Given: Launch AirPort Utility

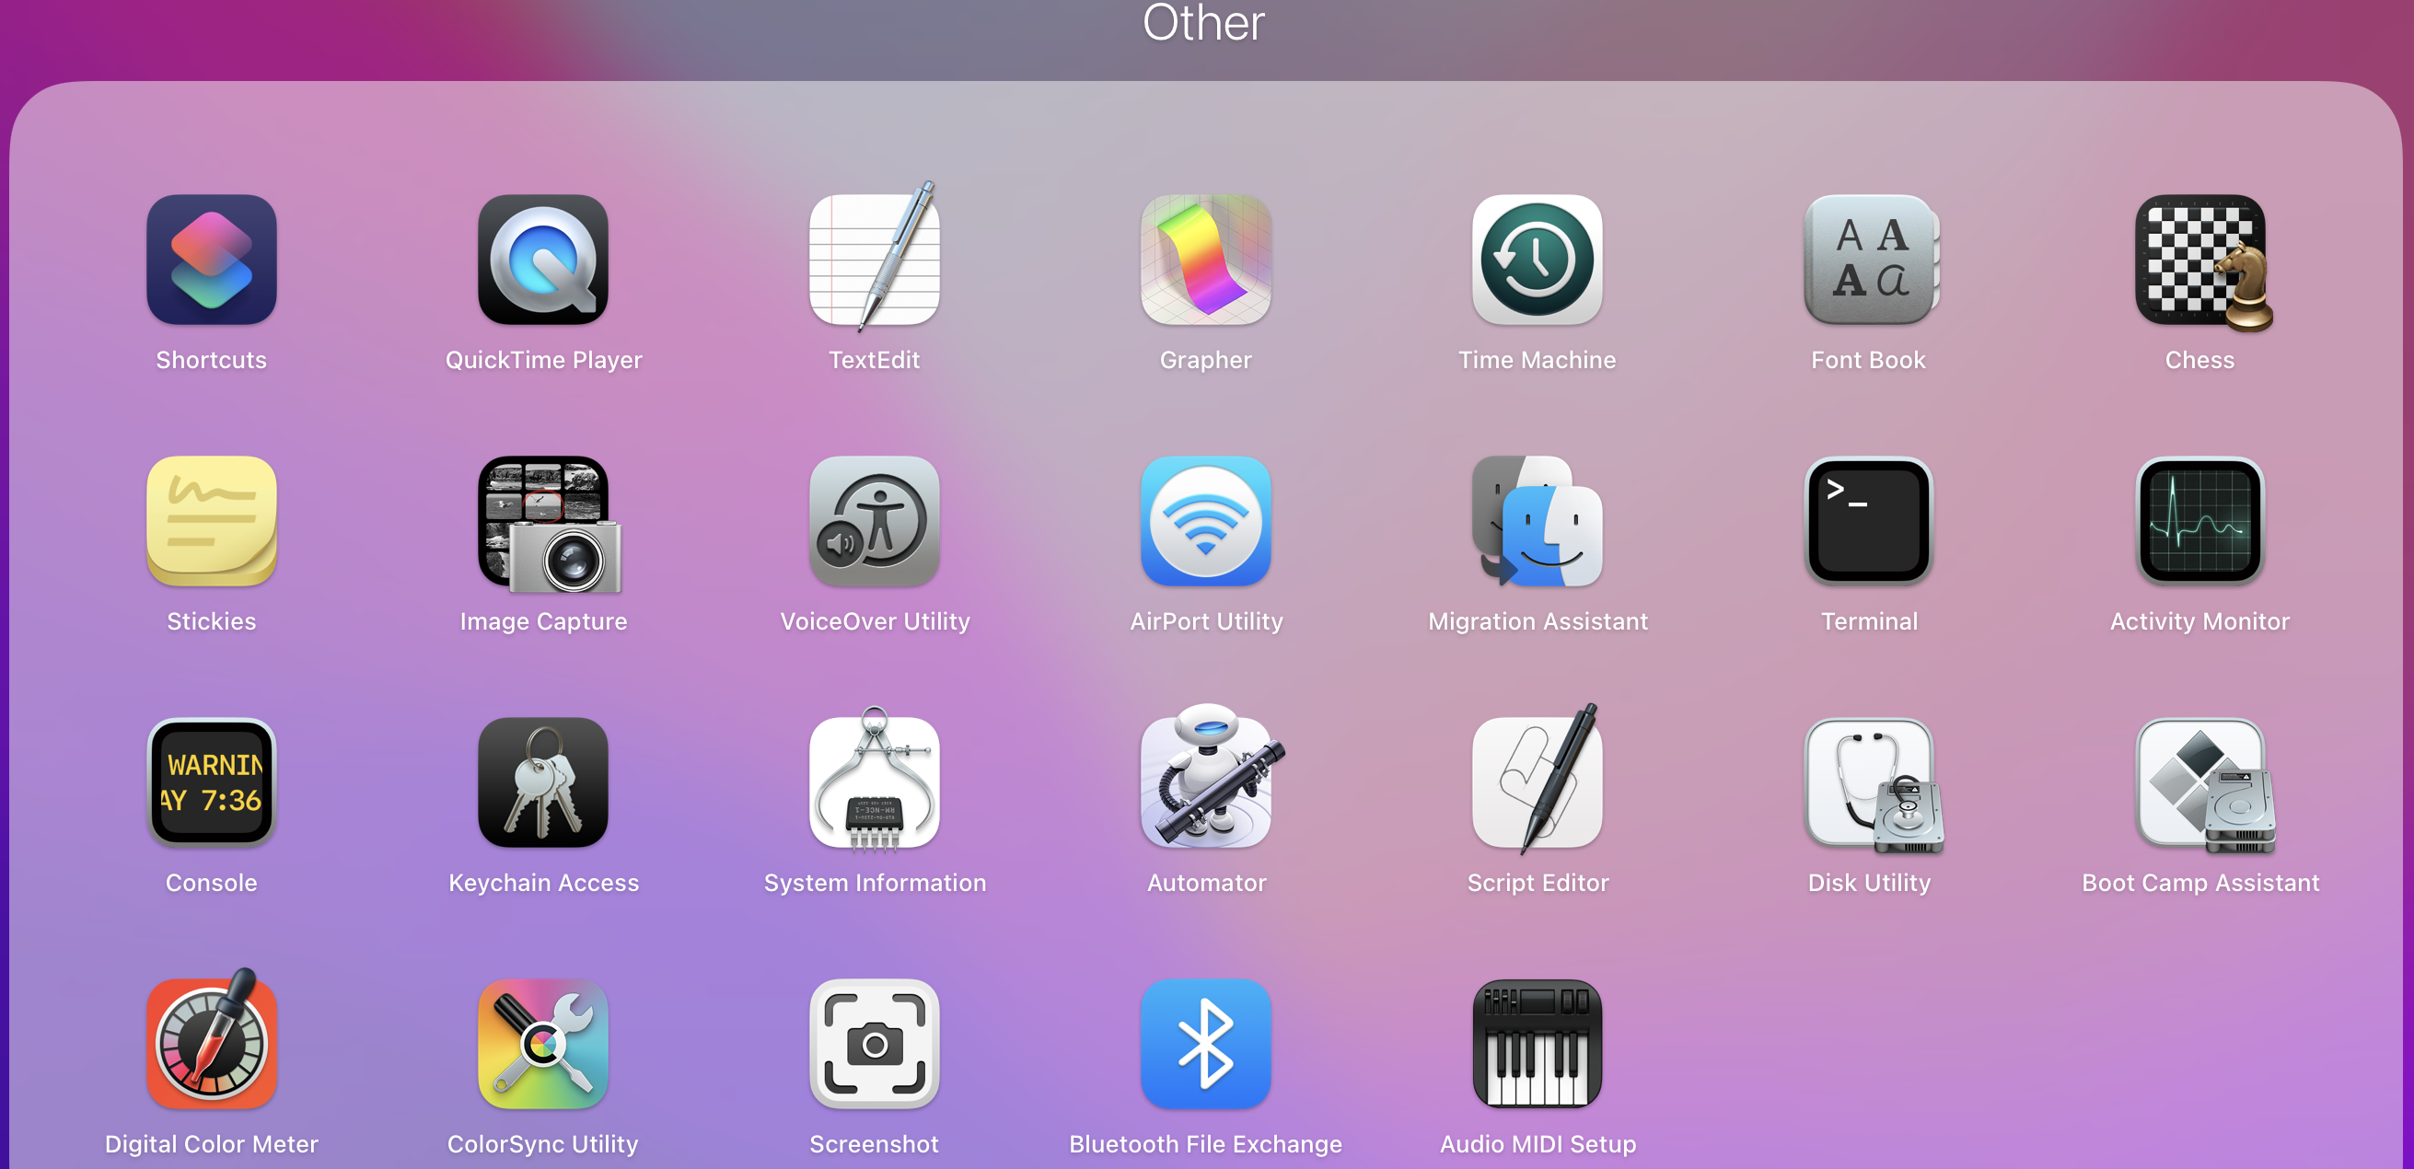Looking at the screenshot, I should [x=1205, y=521].
